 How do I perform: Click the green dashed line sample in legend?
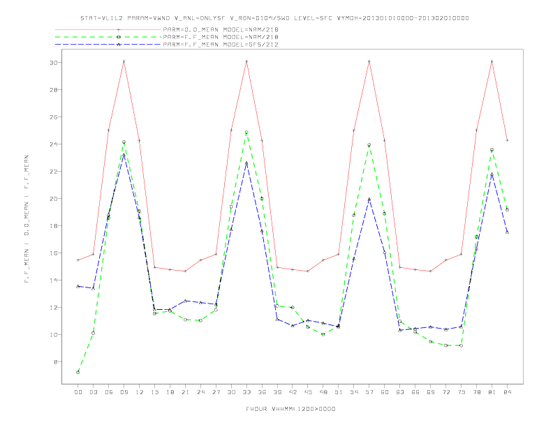pos(108,37)
